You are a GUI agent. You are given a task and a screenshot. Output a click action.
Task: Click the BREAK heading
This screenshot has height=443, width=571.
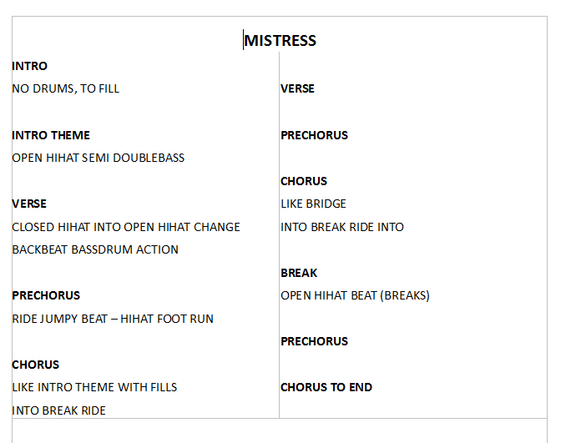[299, 273]
